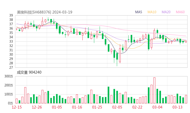The image size is (190, 113).
Task: Click the 02-22 date axis label
Action: [137, 107]
